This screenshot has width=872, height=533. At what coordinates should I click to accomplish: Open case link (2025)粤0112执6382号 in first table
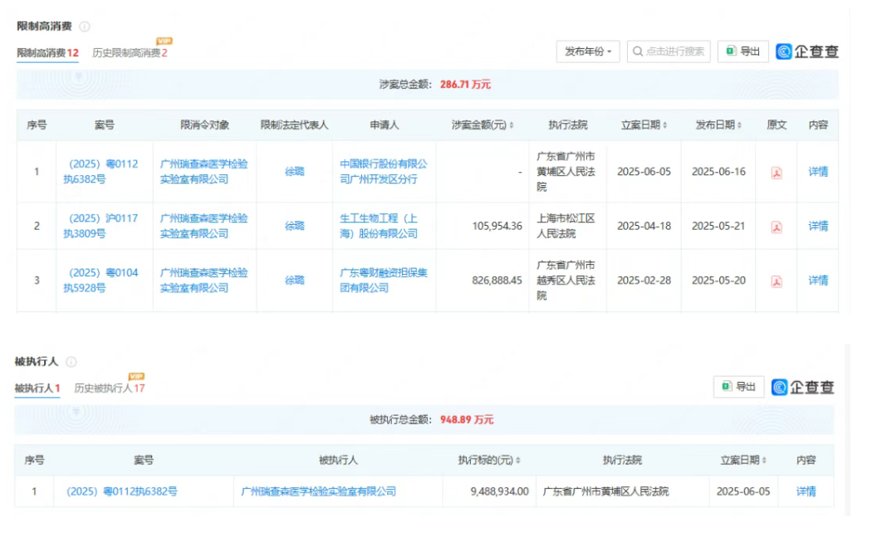(x=100, y=172)
